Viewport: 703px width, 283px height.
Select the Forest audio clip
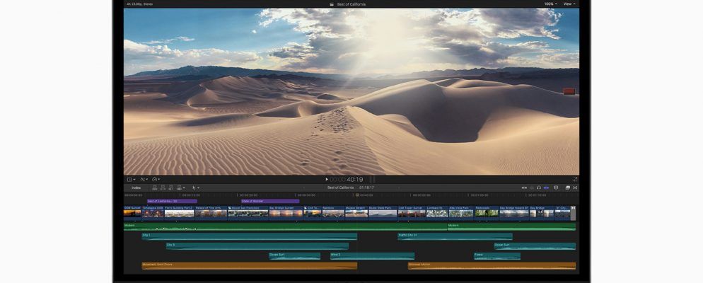[497, 256]
